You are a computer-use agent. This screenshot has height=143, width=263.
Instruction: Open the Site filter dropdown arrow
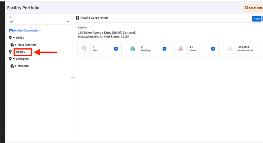pos(68,21)
